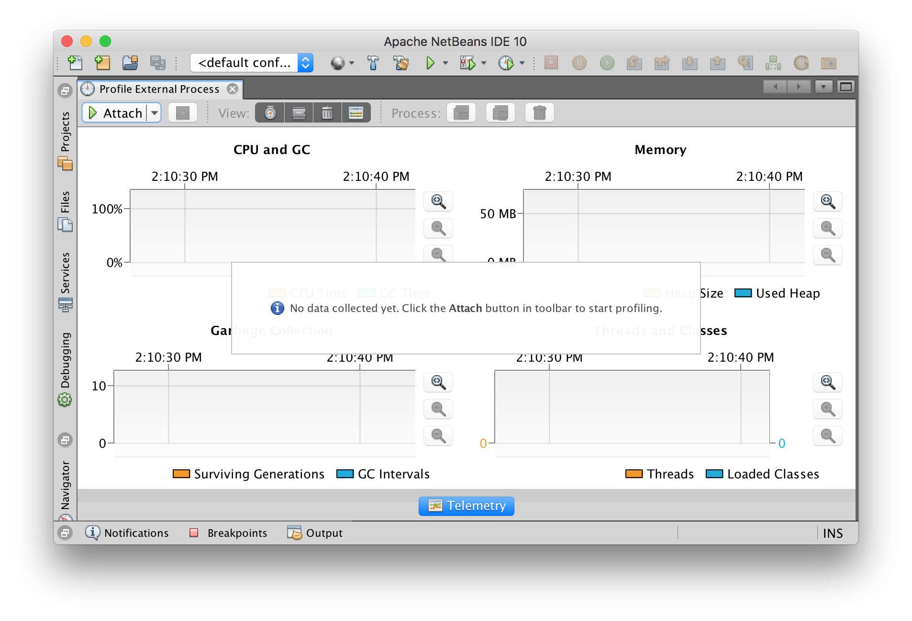
Task: Open the Files side panel
Action: (65, 211)
